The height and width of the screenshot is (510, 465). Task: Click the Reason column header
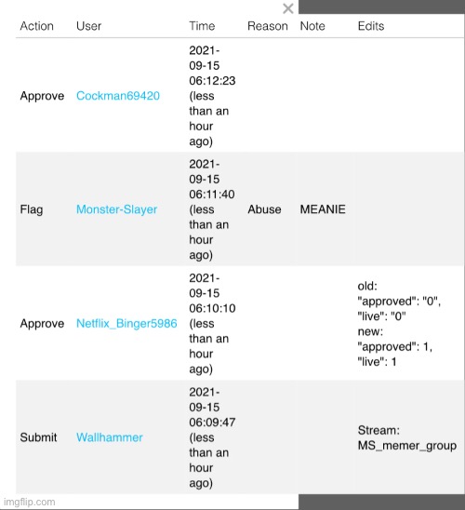(268, 26)
